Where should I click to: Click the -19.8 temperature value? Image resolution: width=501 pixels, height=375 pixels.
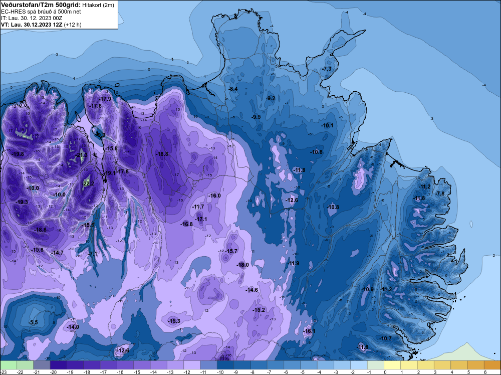click(x=17, y=154)
